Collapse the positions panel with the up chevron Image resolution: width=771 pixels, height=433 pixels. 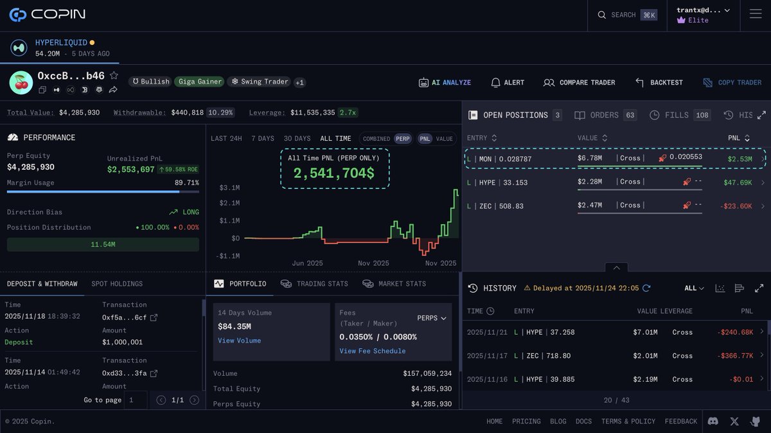[616, 267]
